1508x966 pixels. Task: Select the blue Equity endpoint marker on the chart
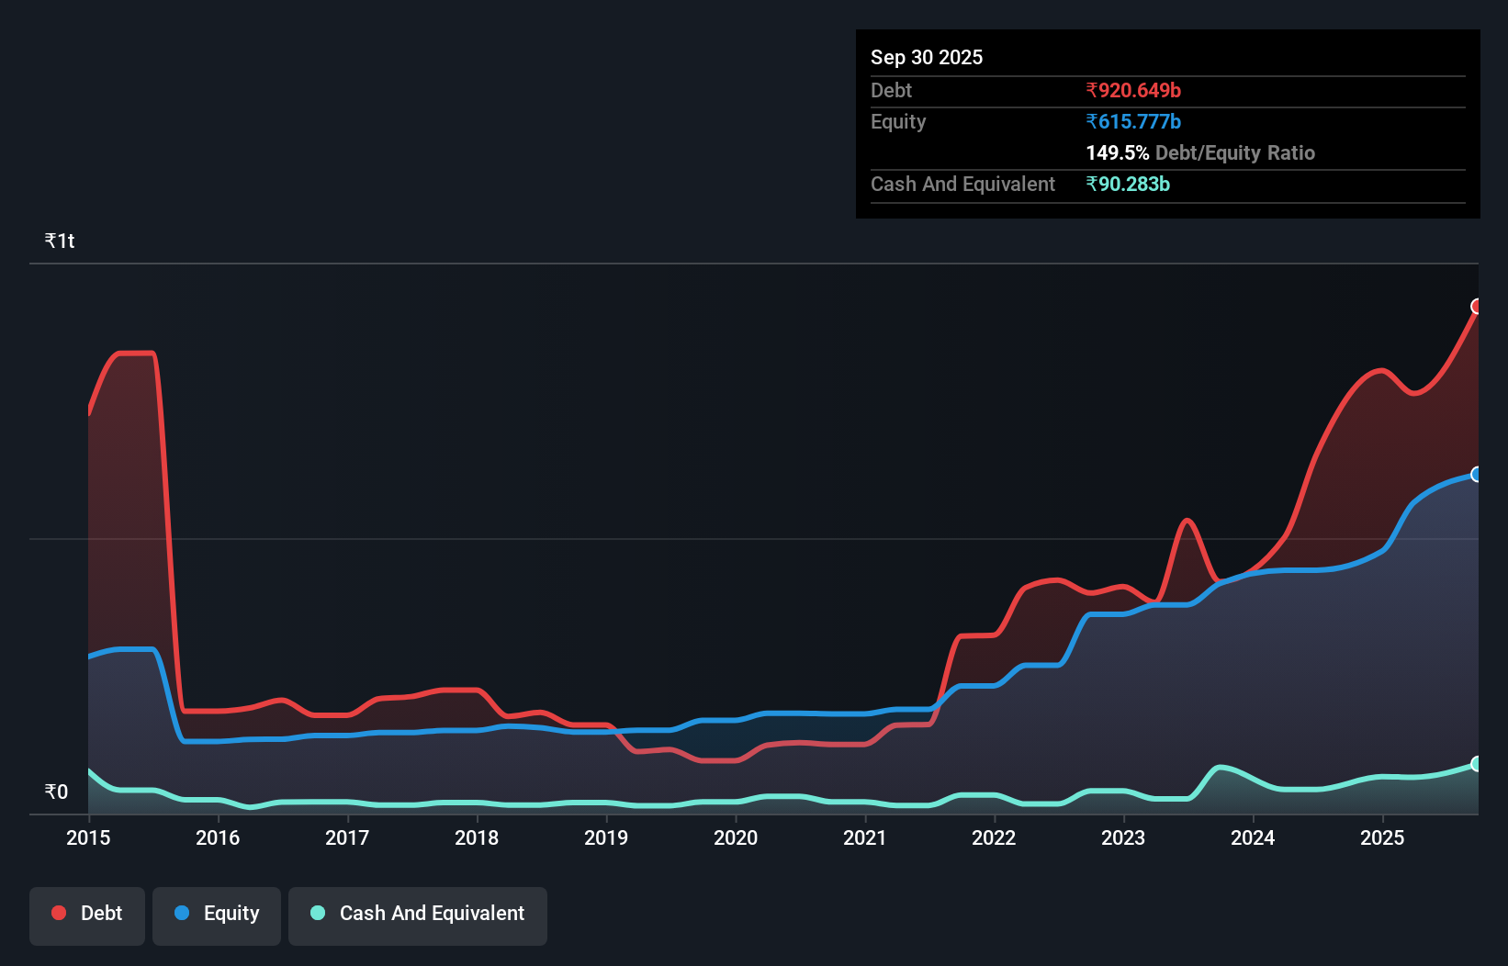tap(1476, 475)
